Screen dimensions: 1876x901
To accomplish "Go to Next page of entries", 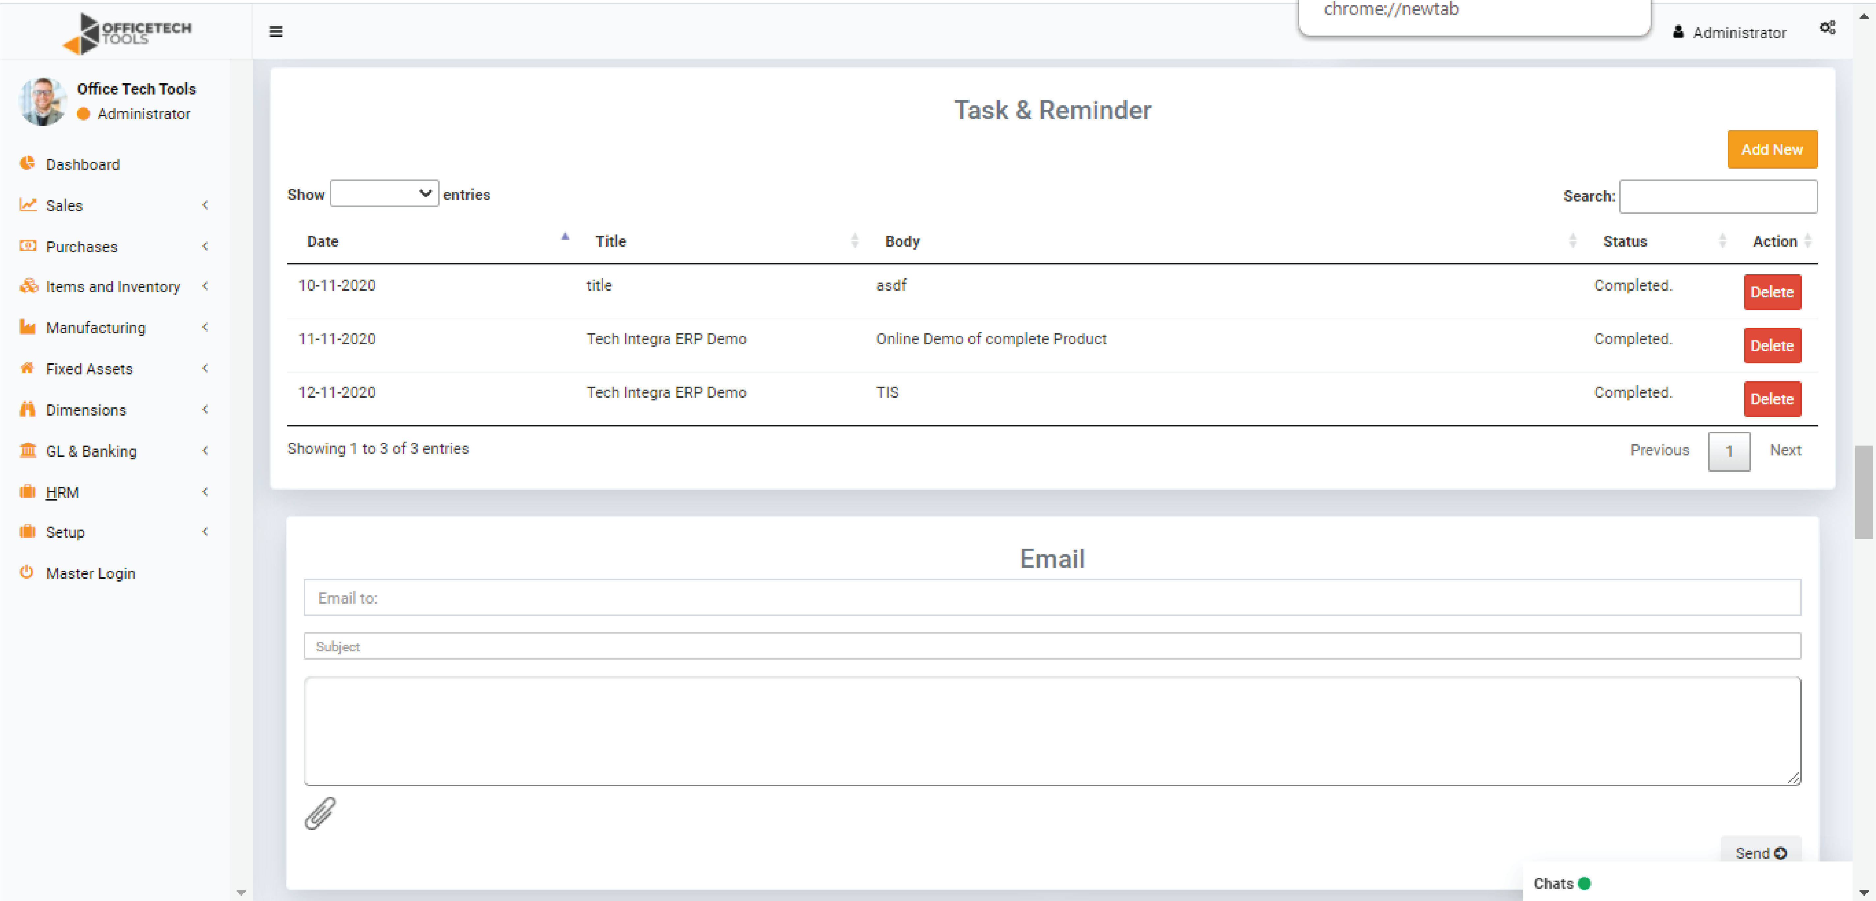I will pyautogui.click(x=1785, y=450).
